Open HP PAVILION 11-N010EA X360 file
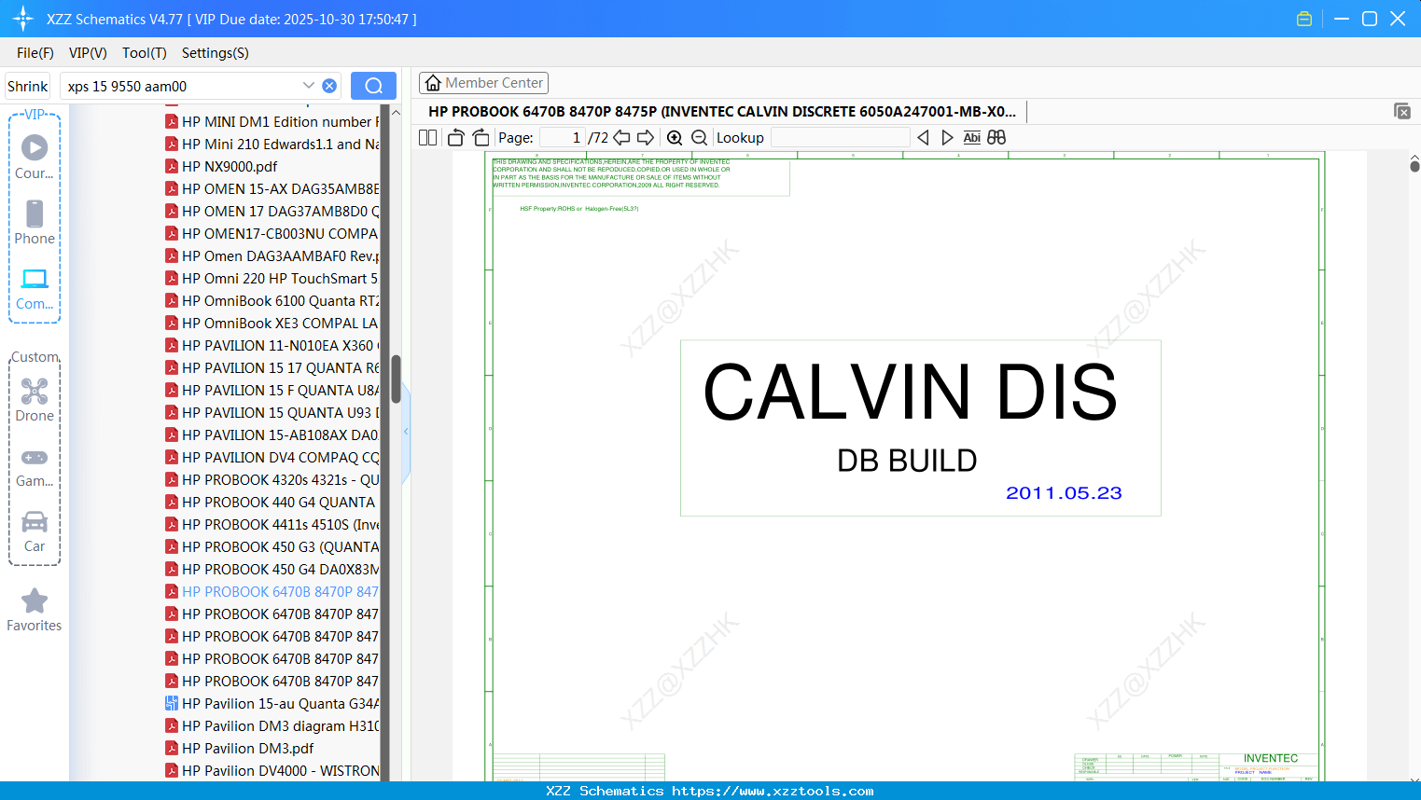This screenshot has width=1421, height=800. [272, 346]
